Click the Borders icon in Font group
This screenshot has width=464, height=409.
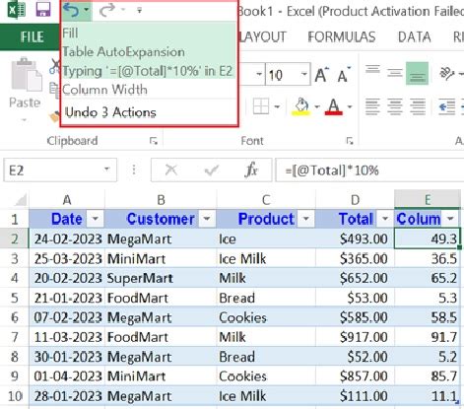click(261, 106)
